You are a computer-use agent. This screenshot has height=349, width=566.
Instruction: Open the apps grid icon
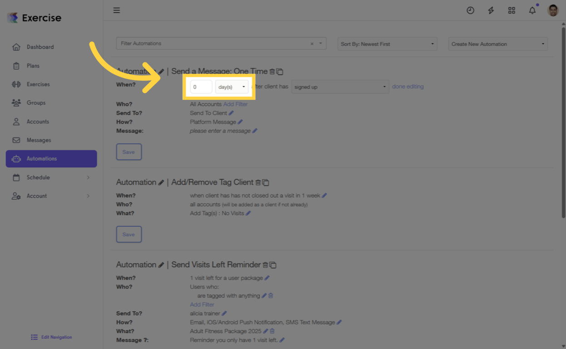(x=511, y=10)
